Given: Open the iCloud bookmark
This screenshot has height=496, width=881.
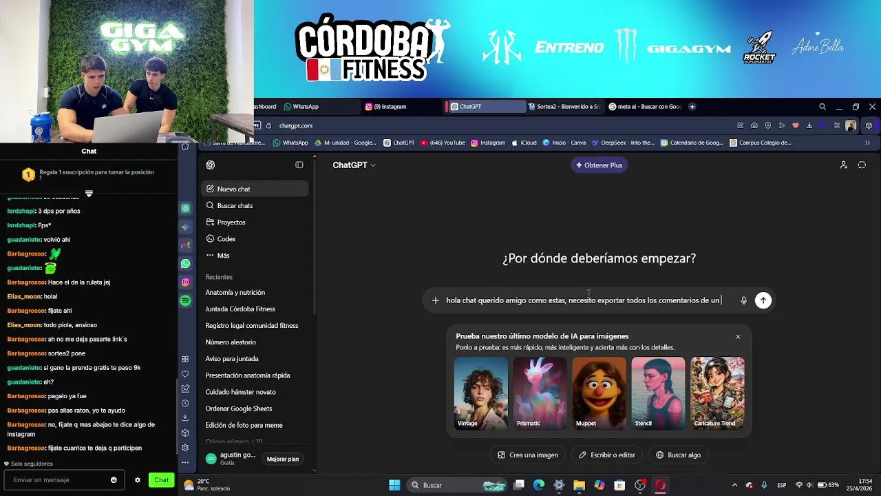Looking at the screenshot, I should coord(524,143).
